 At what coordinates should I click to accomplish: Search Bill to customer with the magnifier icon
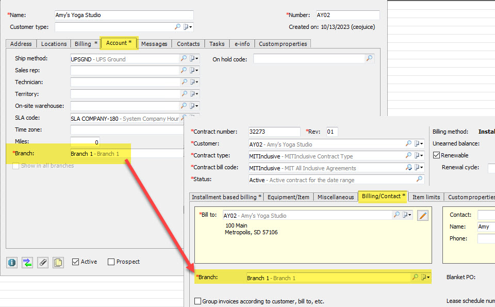point(397,215)
